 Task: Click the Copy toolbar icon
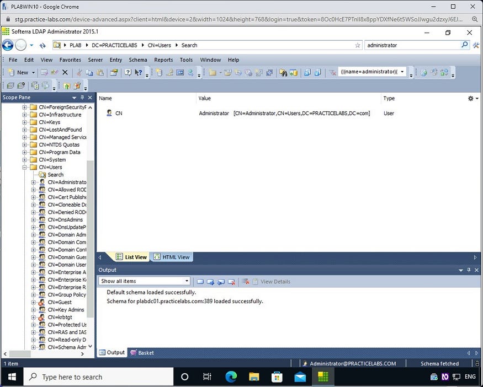[x=89, y=73]
